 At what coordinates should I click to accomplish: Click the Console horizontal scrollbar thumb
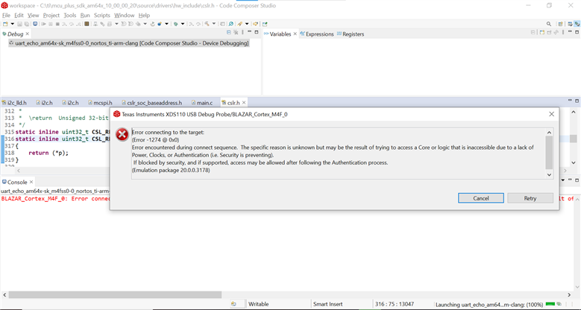(115, 295)
